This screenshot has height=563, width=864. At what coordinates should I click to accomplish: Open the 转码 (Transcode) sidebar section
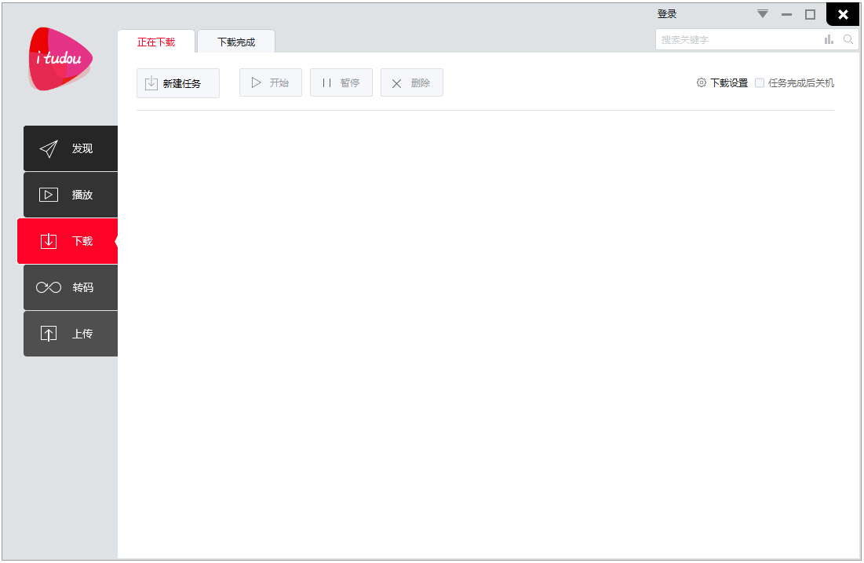(x=71, y=287)
